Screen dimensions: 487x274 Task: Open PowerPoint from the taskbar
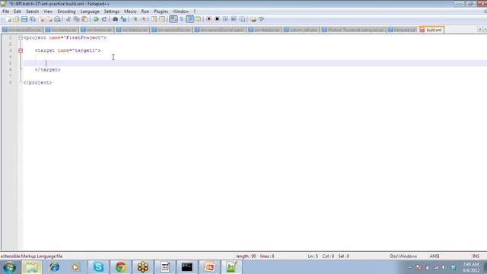click(209, 267)
